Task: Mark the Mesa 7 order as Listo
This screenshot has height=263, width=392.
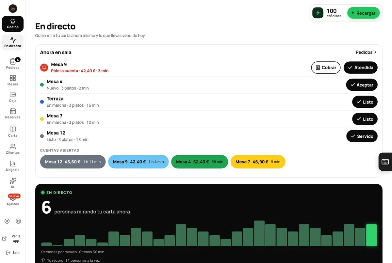Action: pos(365,119)
